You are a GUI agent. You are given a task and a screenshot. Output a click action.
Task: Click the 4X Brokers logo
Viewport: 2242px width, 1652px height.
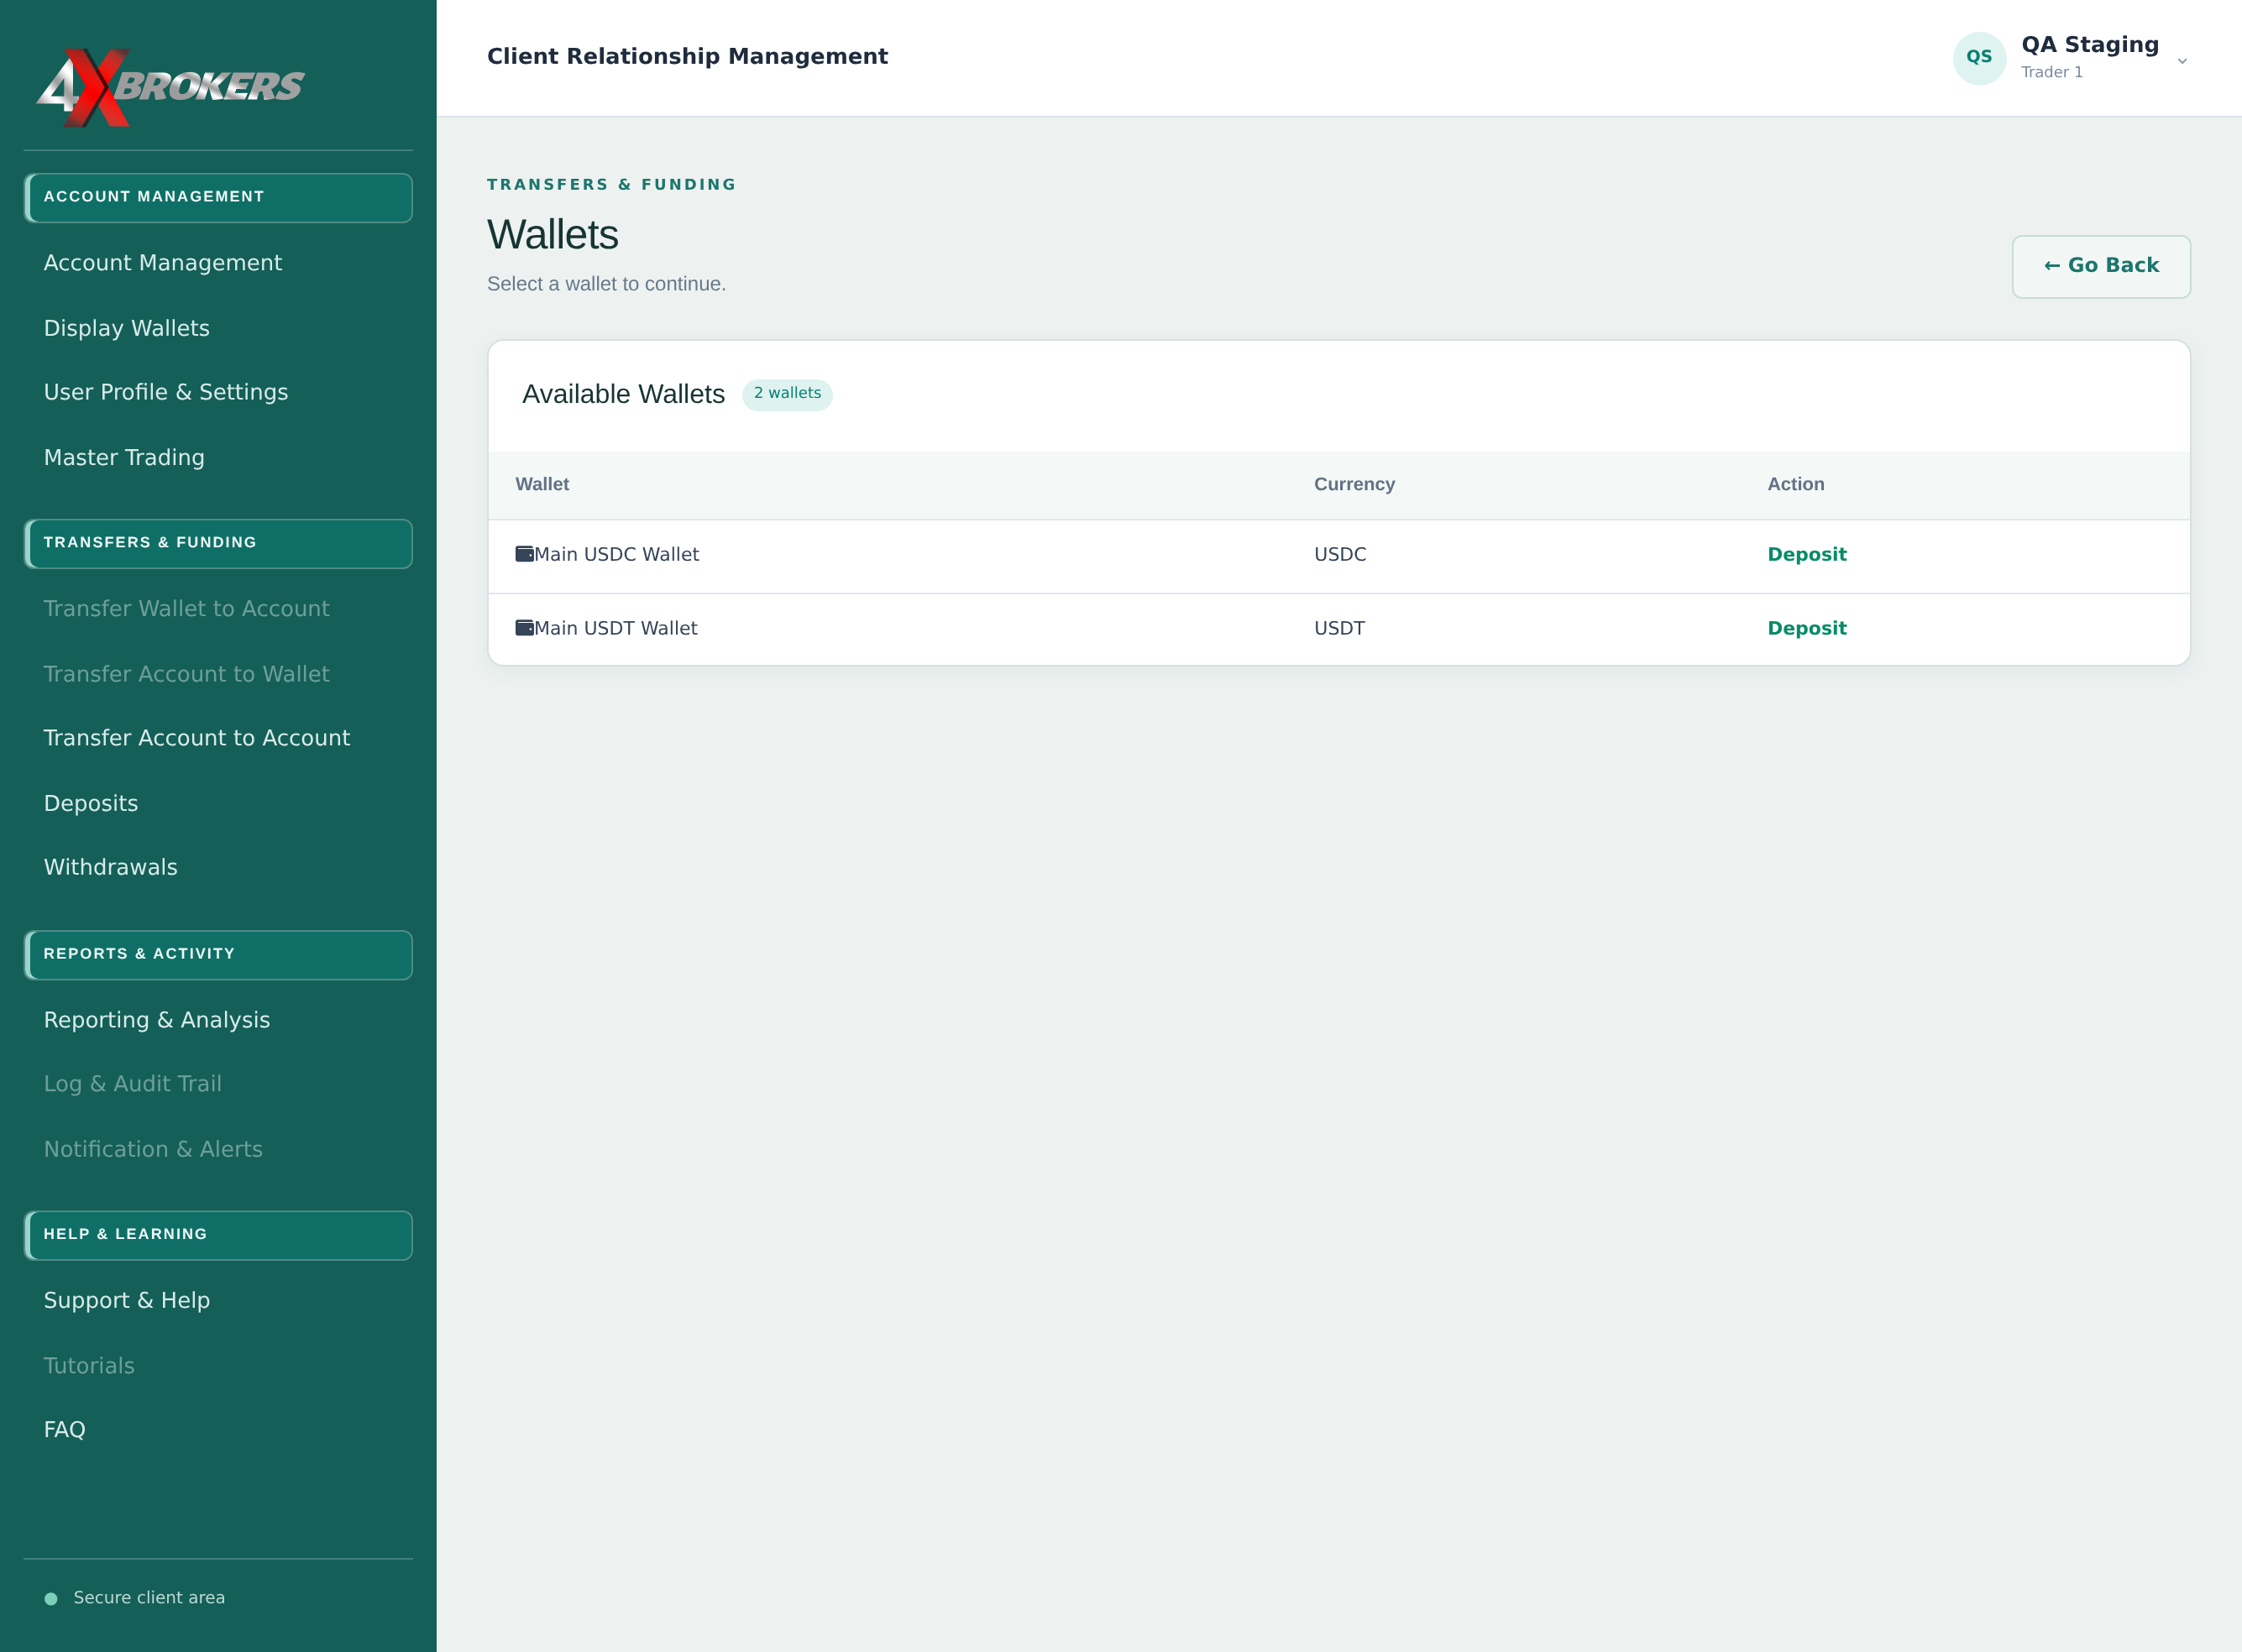click(170, 87)
